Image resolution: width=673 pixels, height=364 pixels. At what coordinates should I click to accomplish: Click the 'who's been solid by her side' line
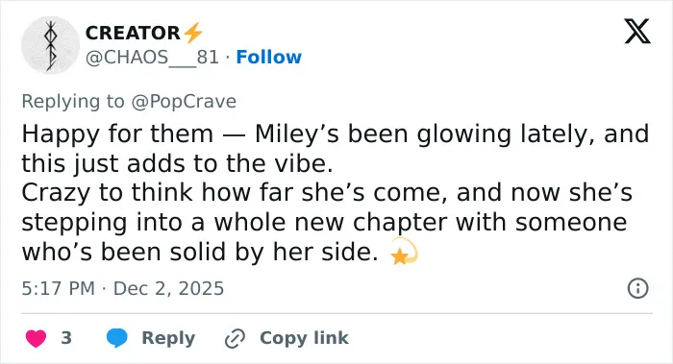200,252
